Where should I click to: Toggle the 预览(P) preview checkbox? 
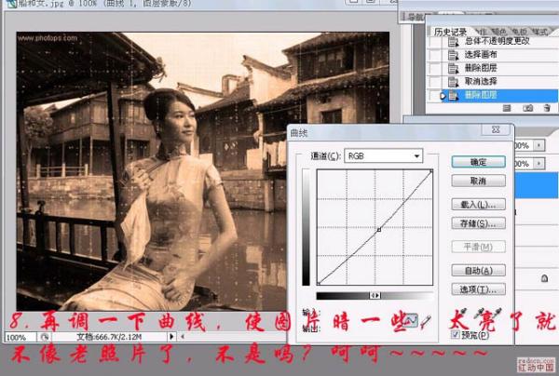coord(456,334)
